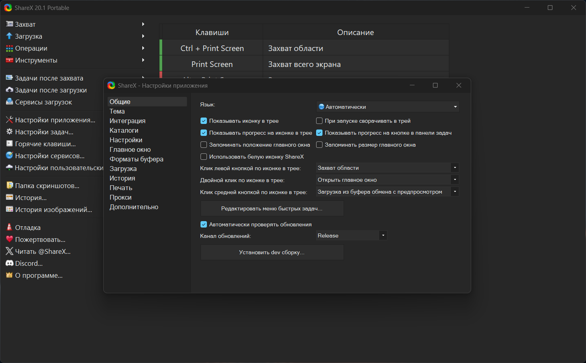Screen dimensions: 586x363
Task: Click the Задачи после загрузки cloud icon
Action: click(x=10, y=90)
